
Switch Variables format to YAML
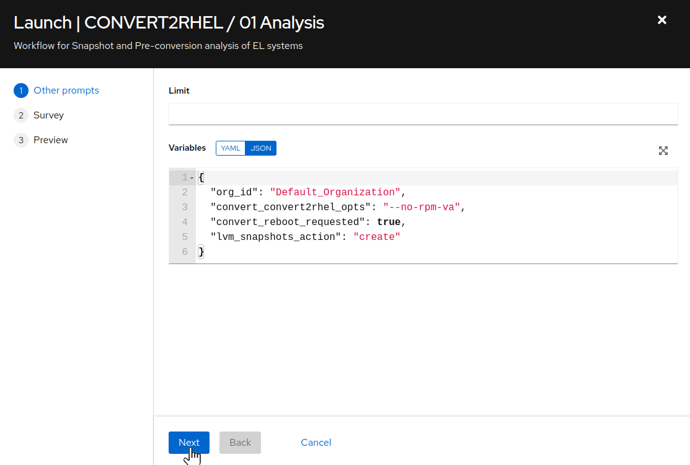(231, 148)
